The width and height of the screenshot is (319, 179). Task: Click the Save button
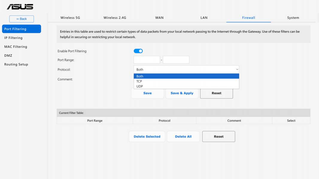pos(148,93)
